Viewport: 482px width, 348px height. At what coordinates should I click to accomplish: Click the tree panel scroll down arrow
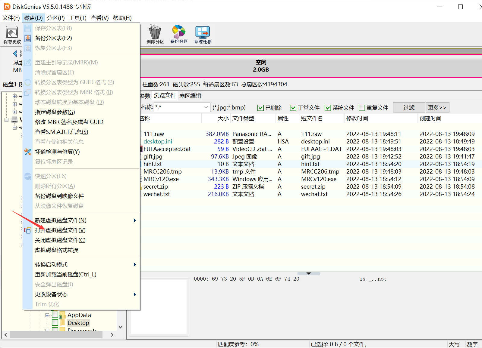(x=121, y=327)
